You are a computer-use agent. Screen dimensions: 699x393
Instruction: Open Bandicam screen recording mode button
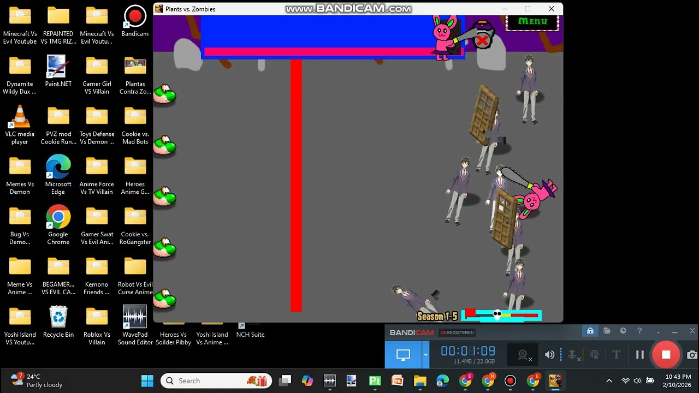(403, 355)
